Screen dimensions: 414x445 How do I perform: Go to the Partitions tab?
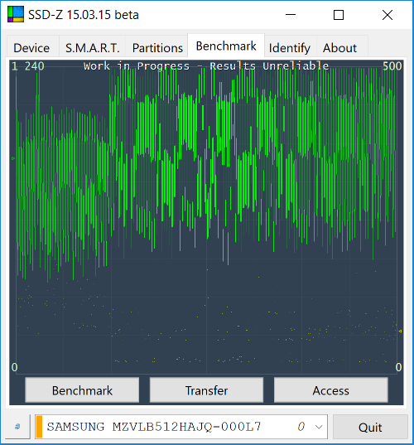pyautogui.click(x=157, y=48)
